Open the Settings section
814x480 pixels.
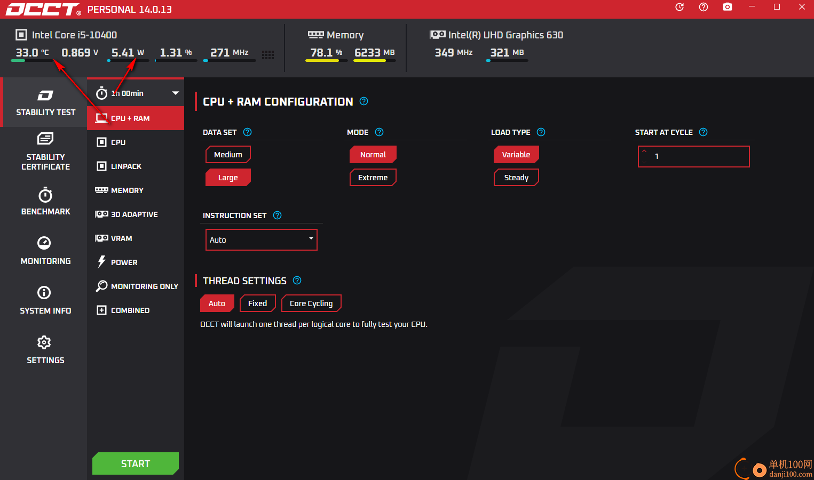[x=45, y=350]
